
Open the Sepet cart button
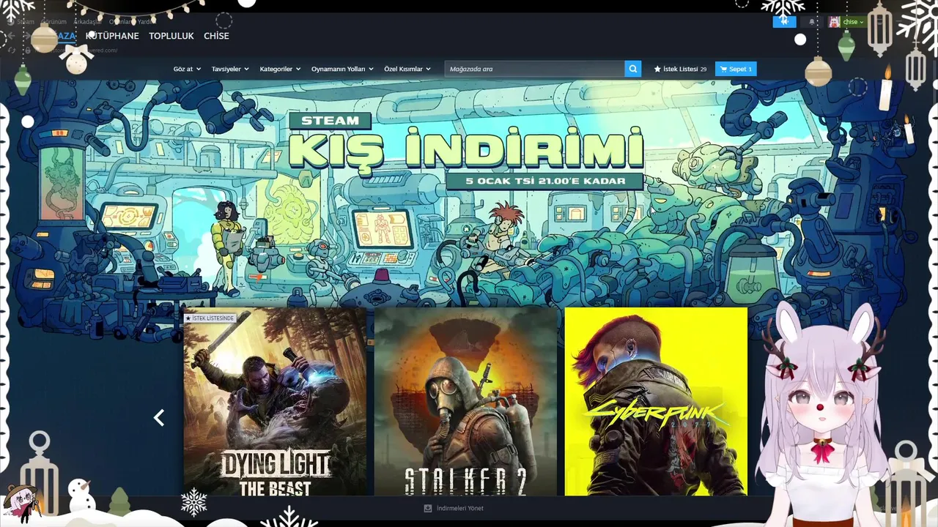[x=736, y=69]
